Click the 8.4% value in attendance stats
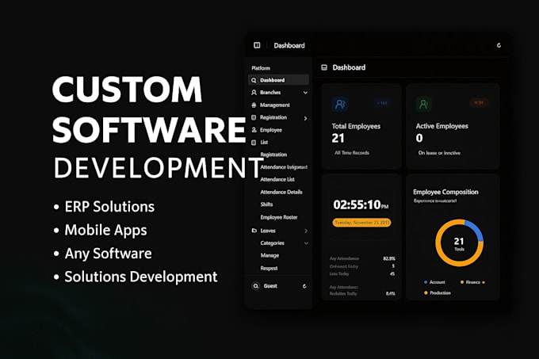Image resolution: width=539 pixels, height=359 pixels. 390,293
